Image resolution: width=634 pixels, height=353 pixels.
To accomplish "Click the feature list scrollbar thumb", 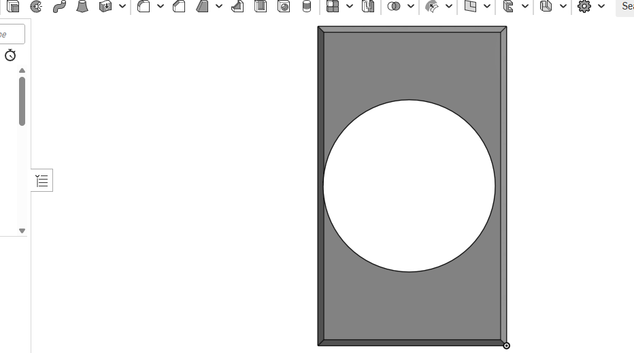I will [x=22, y=101].
